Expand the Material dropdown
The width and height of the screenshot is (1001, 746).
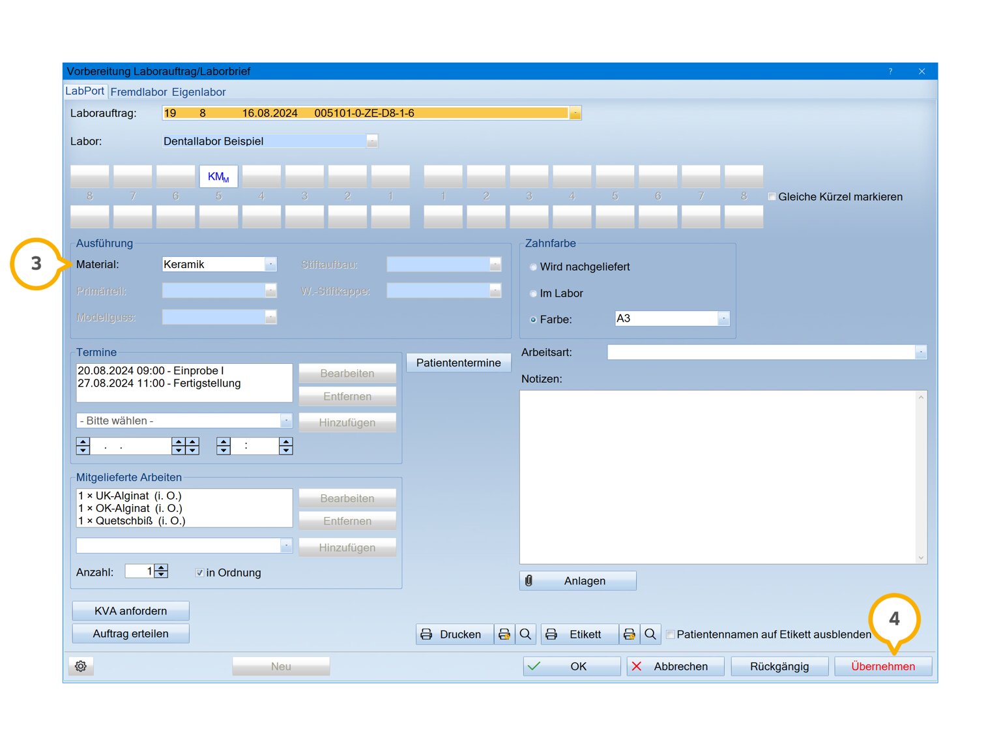tap(271, 264)
